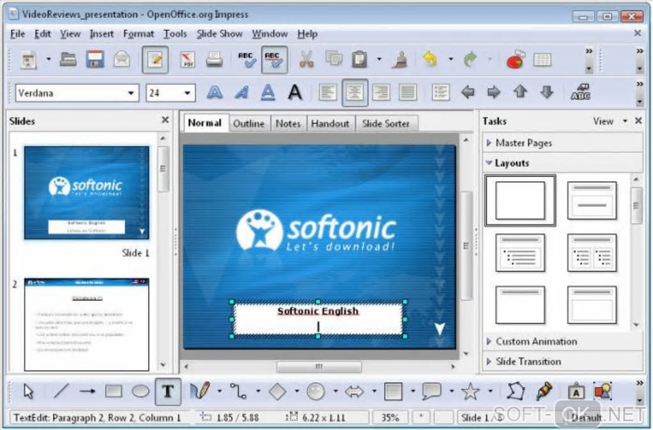This screenshot has width=653, height=430.
Task: Toggle Underline text formatting
Action: (268, 92)
